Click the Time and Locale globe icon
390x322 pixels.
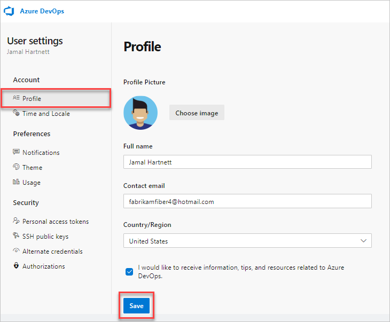(17, 113)
